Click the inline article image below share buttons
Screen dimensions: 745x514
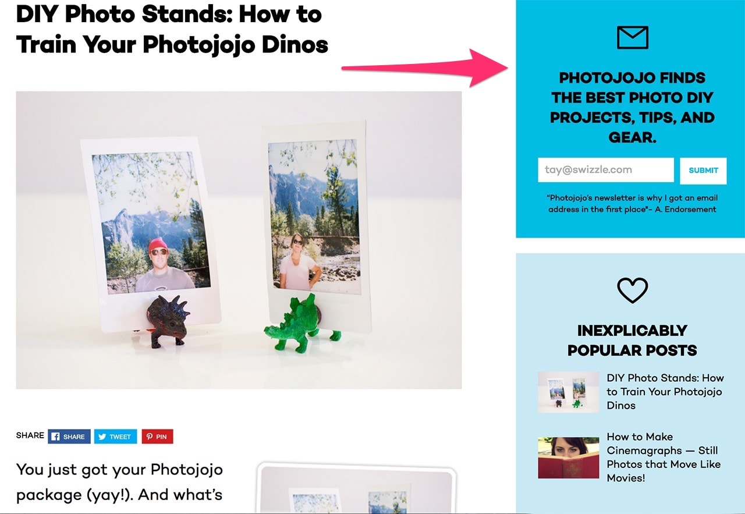[356, 488]
